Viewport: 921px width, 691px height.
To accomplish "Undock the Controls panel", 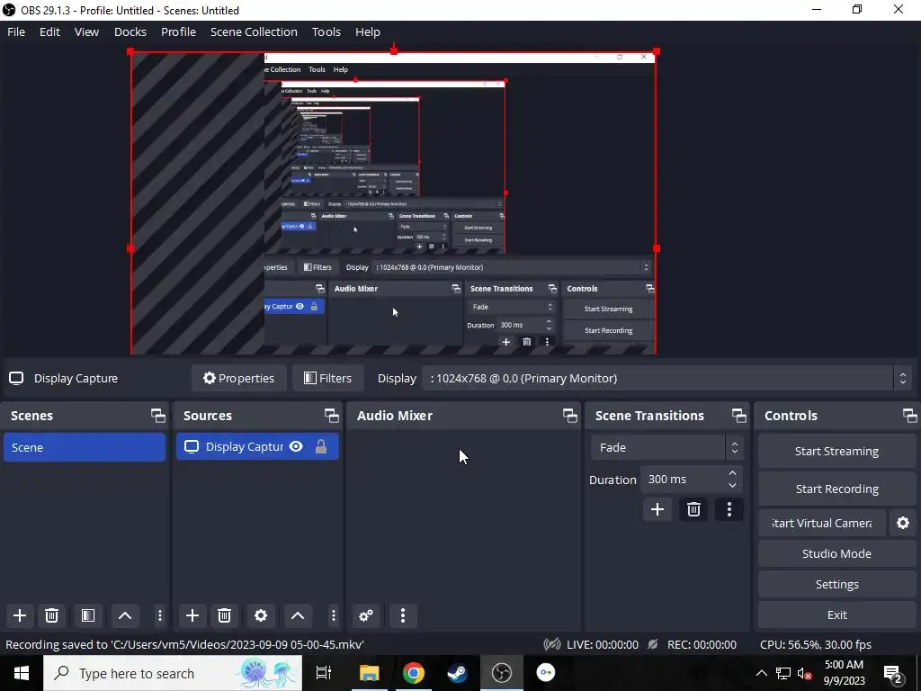I will pyautogui.click(x=910, y=416).
